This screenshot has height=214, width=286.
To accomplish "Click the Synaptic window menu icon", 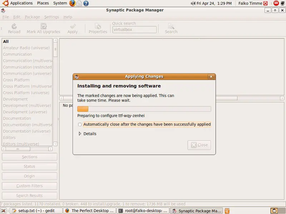I will (x=3, y=11).
